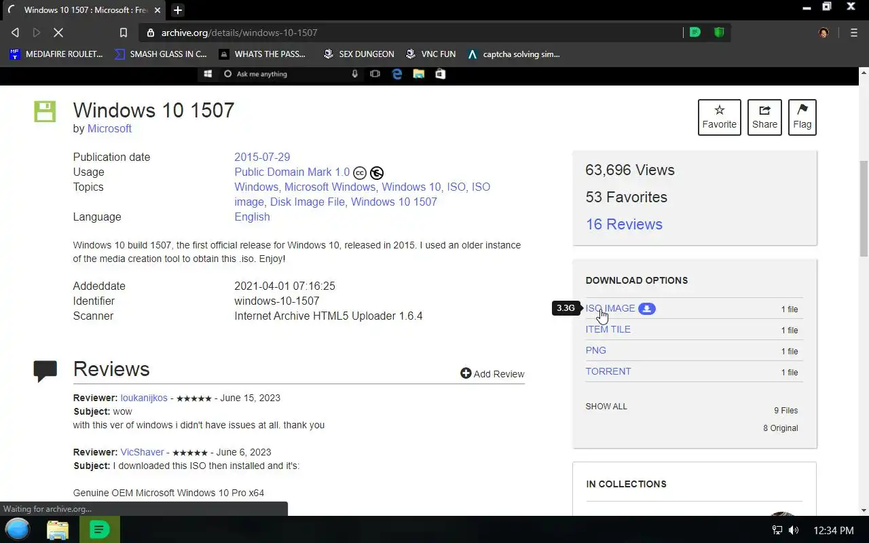Download the ISO IMAGE file

coord(610,308)
